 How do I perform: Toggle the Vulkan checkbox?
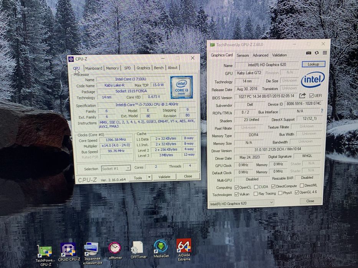click(x=236, y=194)
